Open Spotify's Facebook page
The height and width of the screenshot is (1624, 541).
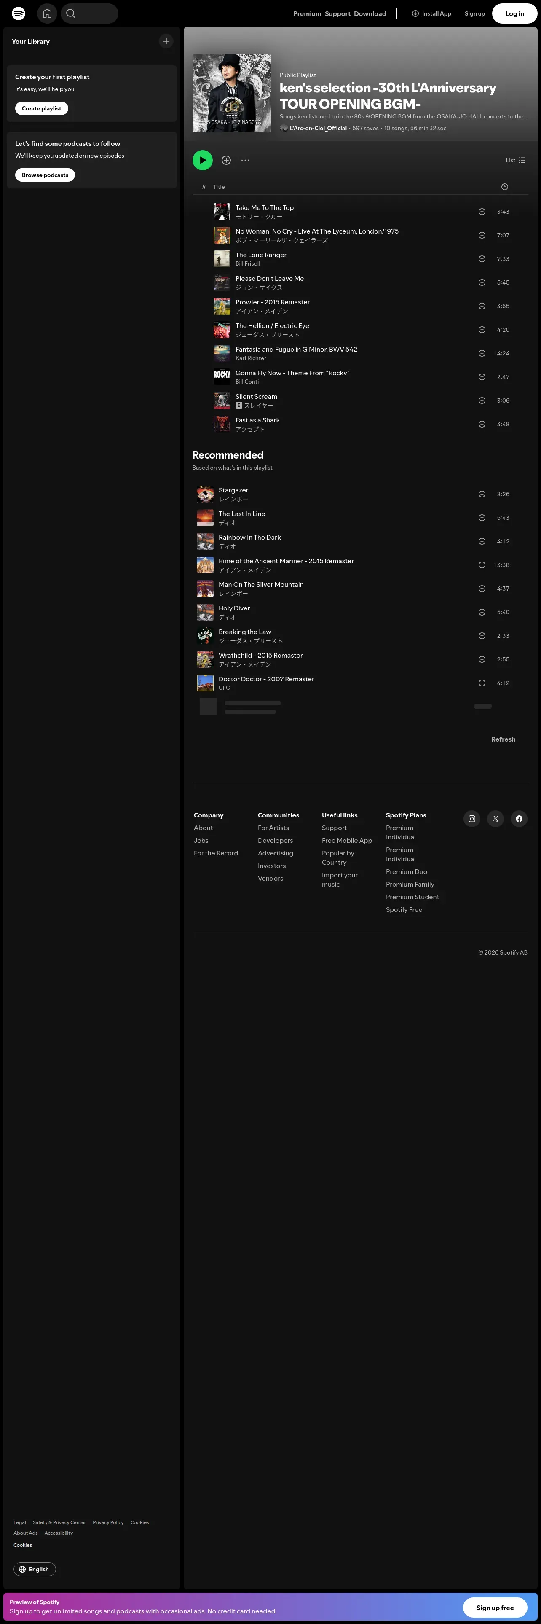[x=519, y=819]
